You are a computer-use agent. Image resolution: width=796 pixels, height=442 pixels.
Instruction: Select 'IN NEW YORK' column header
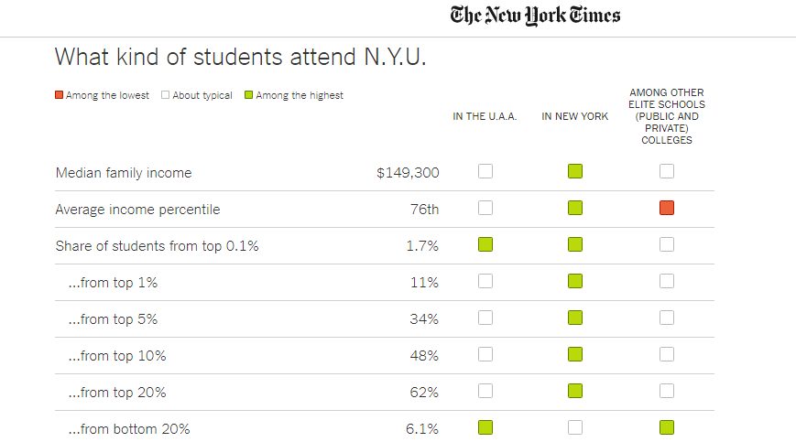pos(575,117)
